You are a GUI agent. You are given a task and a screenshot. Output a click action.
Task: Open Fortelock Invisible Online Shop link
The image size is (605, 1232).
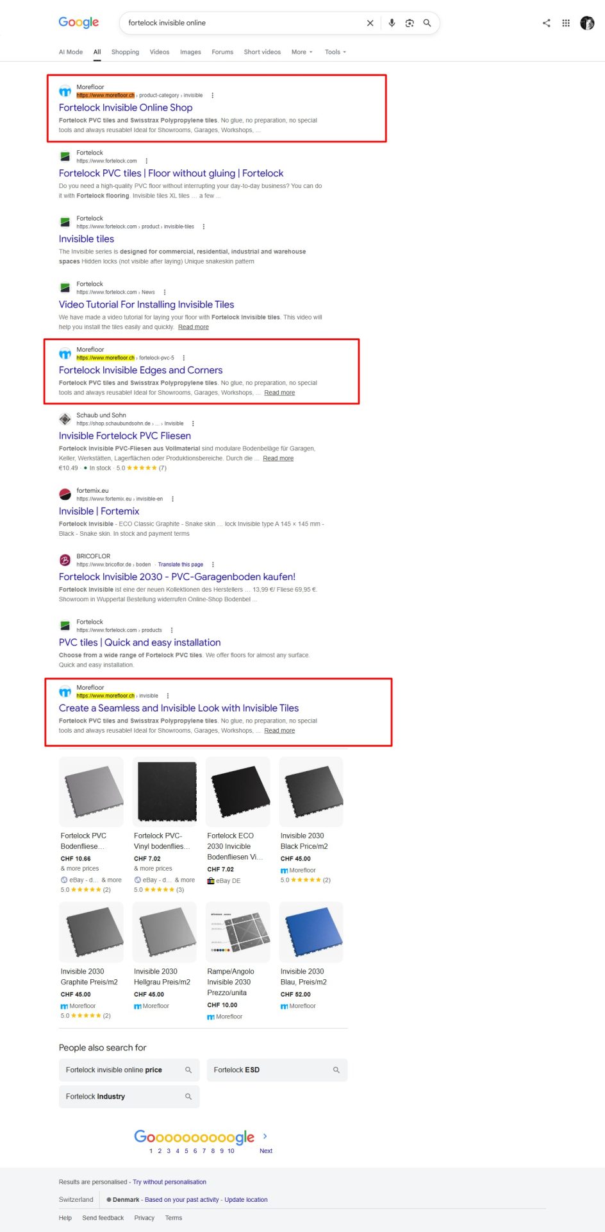tap(126, 108)
